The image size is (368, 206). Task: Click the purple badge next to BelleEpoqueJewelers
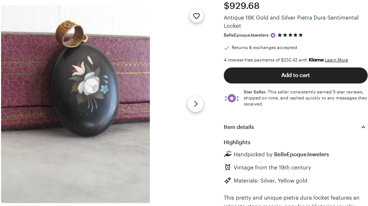pyautogui.click(x=272, y=35)
